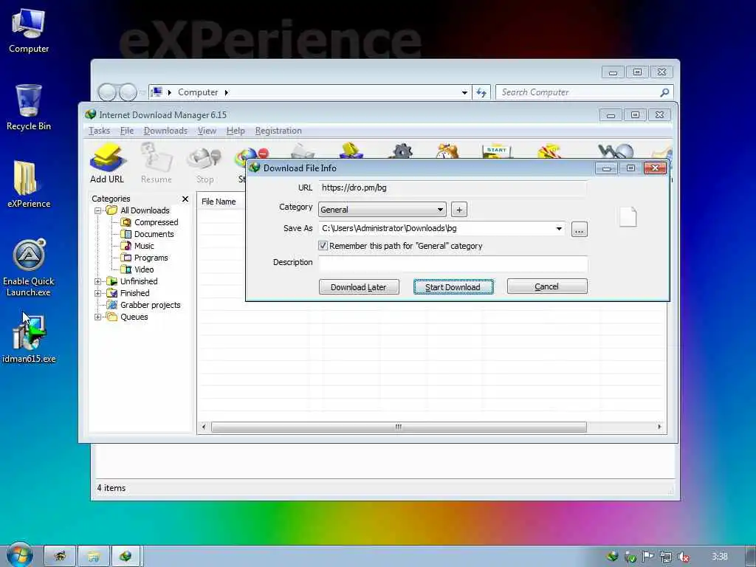Click the plus button to add category

click(x=459, y=210)
